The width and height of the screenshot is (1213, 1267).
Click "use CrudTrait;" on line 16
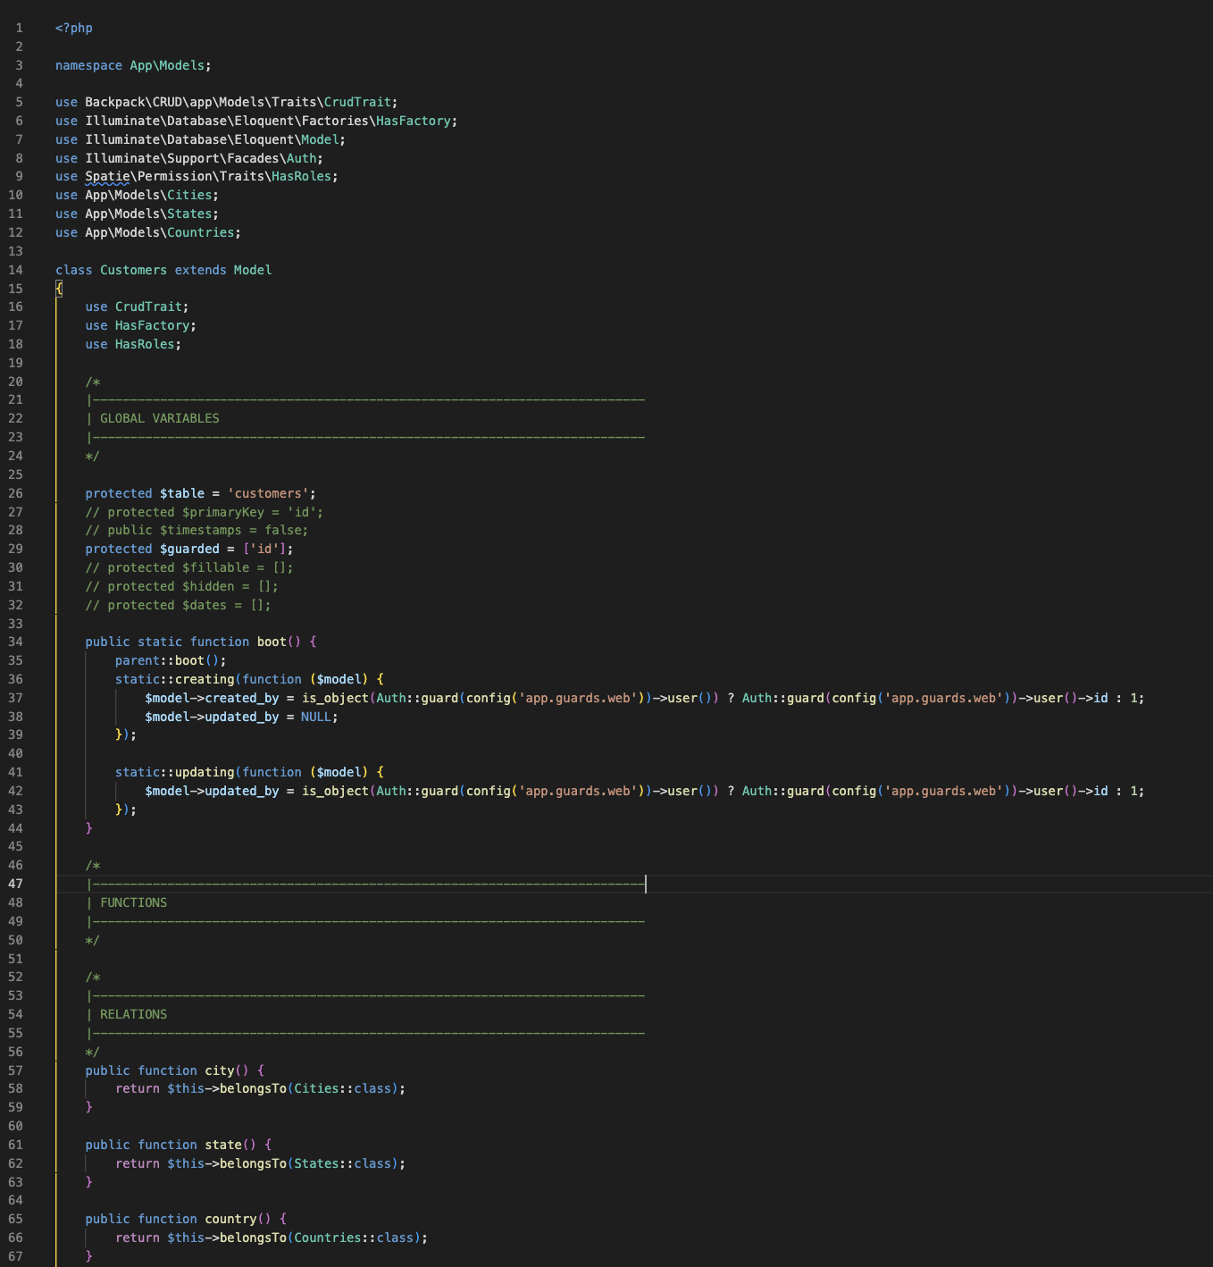pos(137,306)
